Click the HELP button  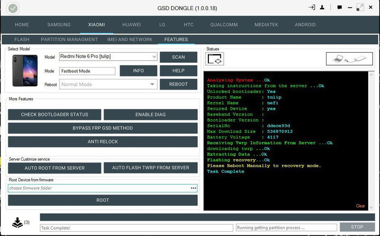click(178, 71)
